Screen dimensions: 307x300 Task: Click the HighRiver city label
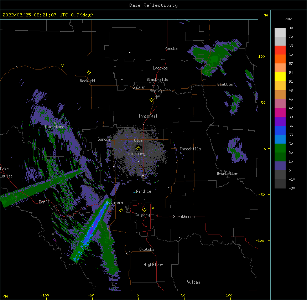click(x=153, y=265)
